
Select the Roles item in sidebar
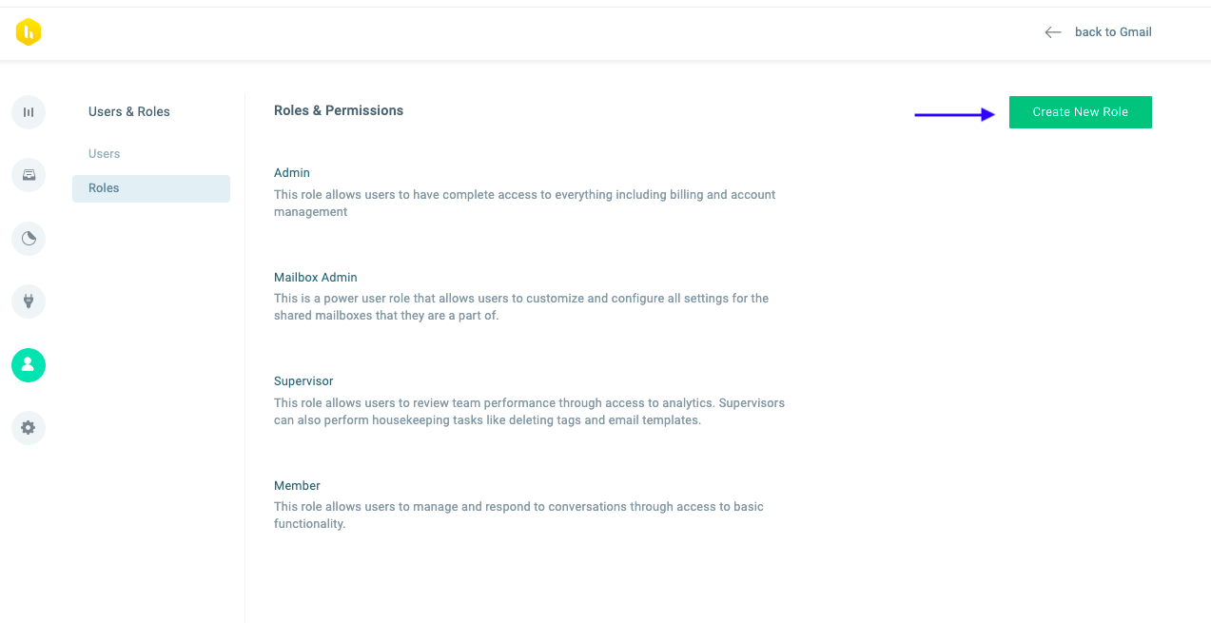click(x=151, y=188)
